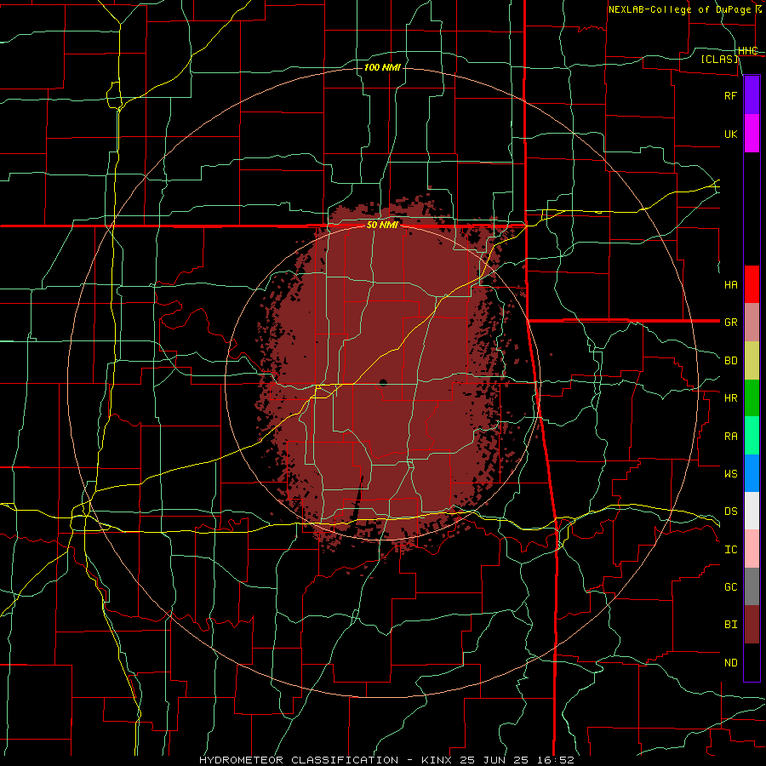Screen dimensions: 766x766
Task: Click the GC legend label text
Action: pyautogui.click(x=730, y=587)
